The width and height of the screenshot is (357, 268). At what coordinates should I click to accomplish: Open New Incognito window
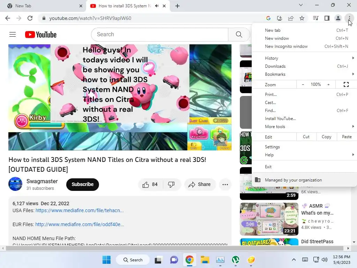click(304, 46)
